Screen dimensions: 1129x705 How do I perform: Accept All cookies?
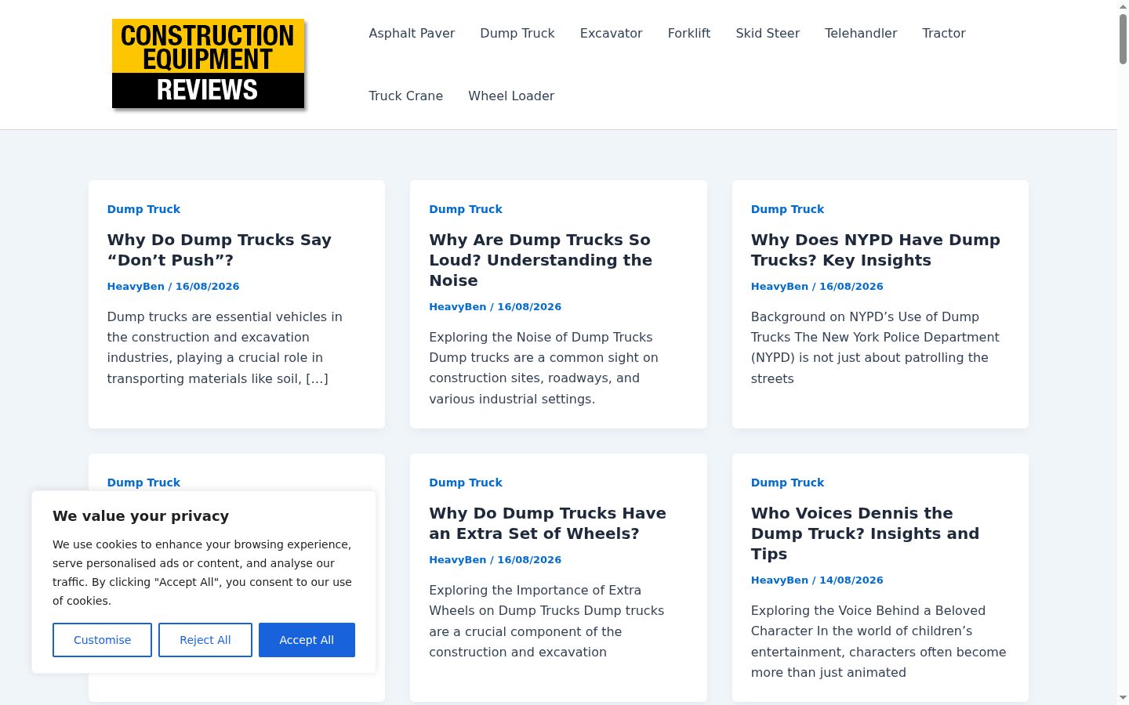[307, 640]
